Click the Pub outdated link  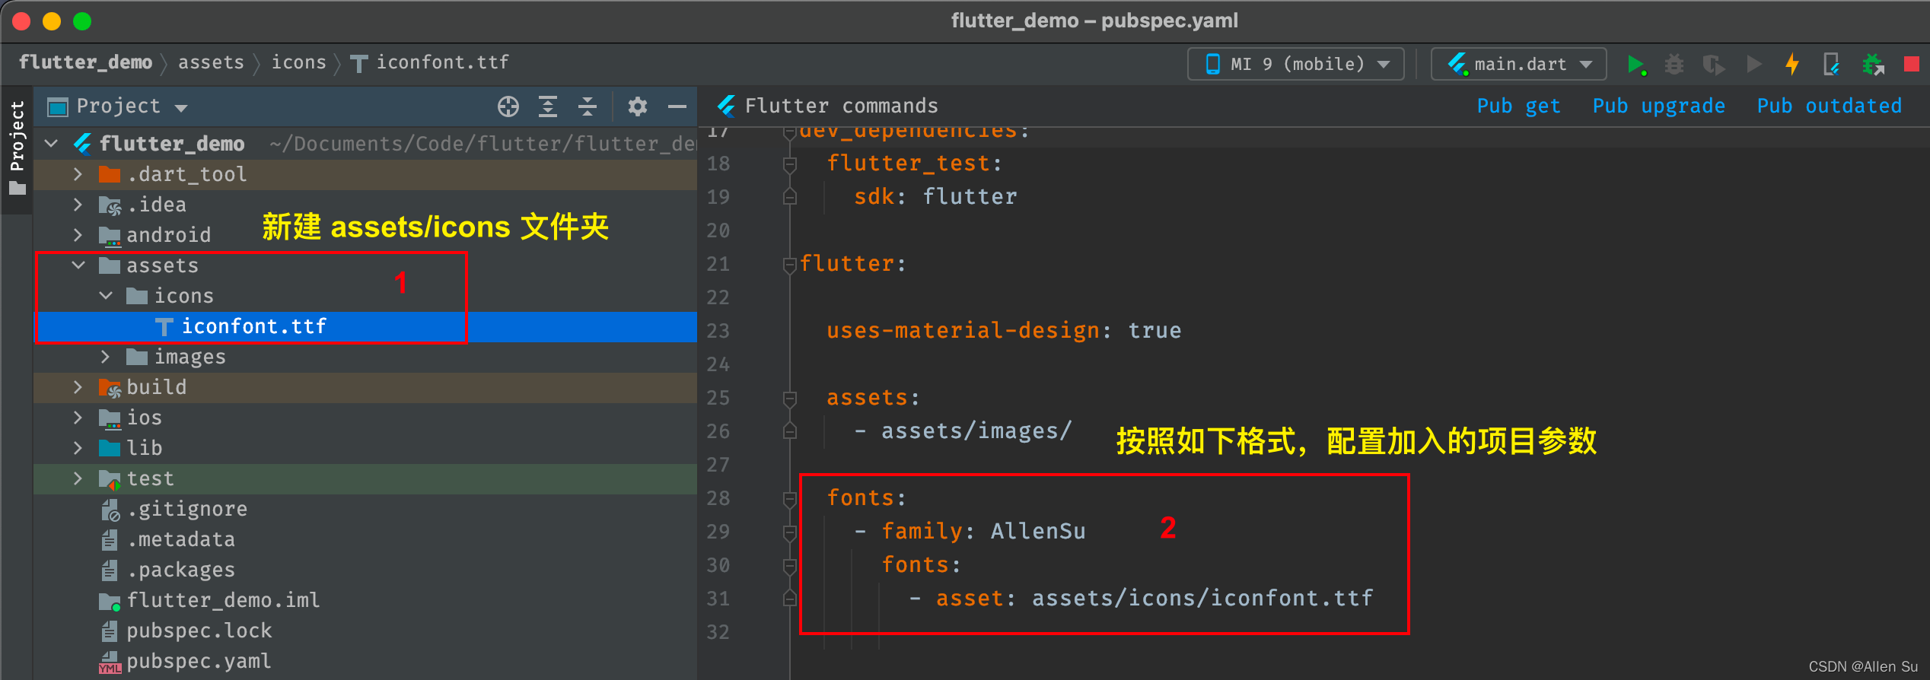pos(1830,106)
